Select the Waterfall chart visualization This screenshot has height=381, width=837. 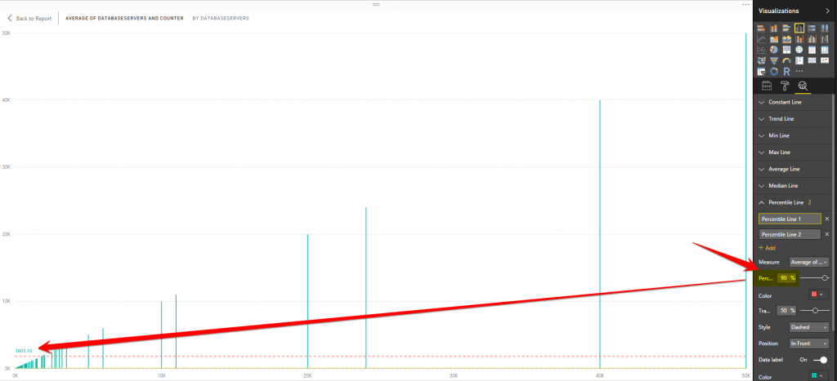click(x=825, y=39)
